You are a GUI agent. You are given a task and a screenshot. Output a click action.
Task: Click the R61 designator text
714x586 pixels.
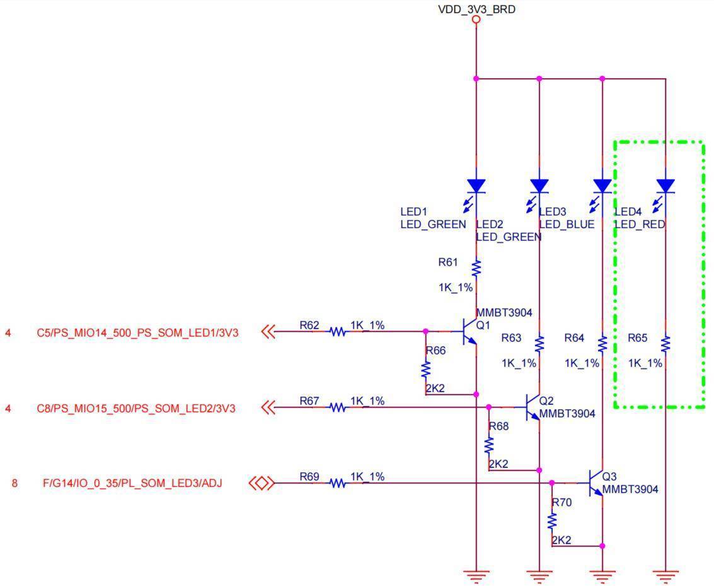[448, 262]
